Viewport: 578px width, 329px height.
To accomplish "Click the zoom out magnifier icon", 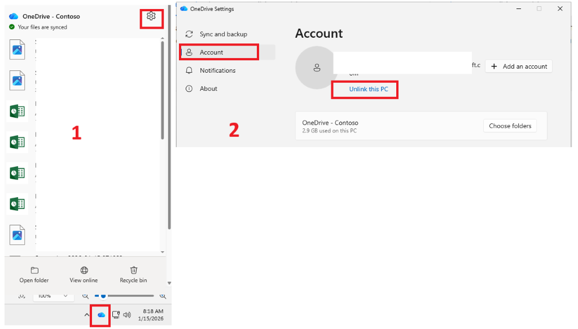I will [86, 296].
